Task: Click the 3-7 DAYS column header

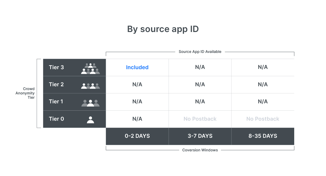Action: point(200,136)
